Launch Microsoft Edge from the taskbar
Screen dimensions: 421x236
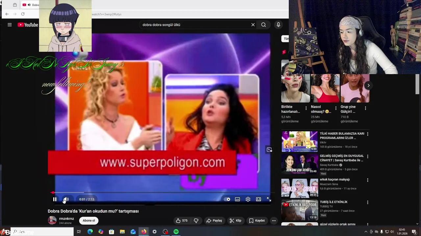(90, 232)
